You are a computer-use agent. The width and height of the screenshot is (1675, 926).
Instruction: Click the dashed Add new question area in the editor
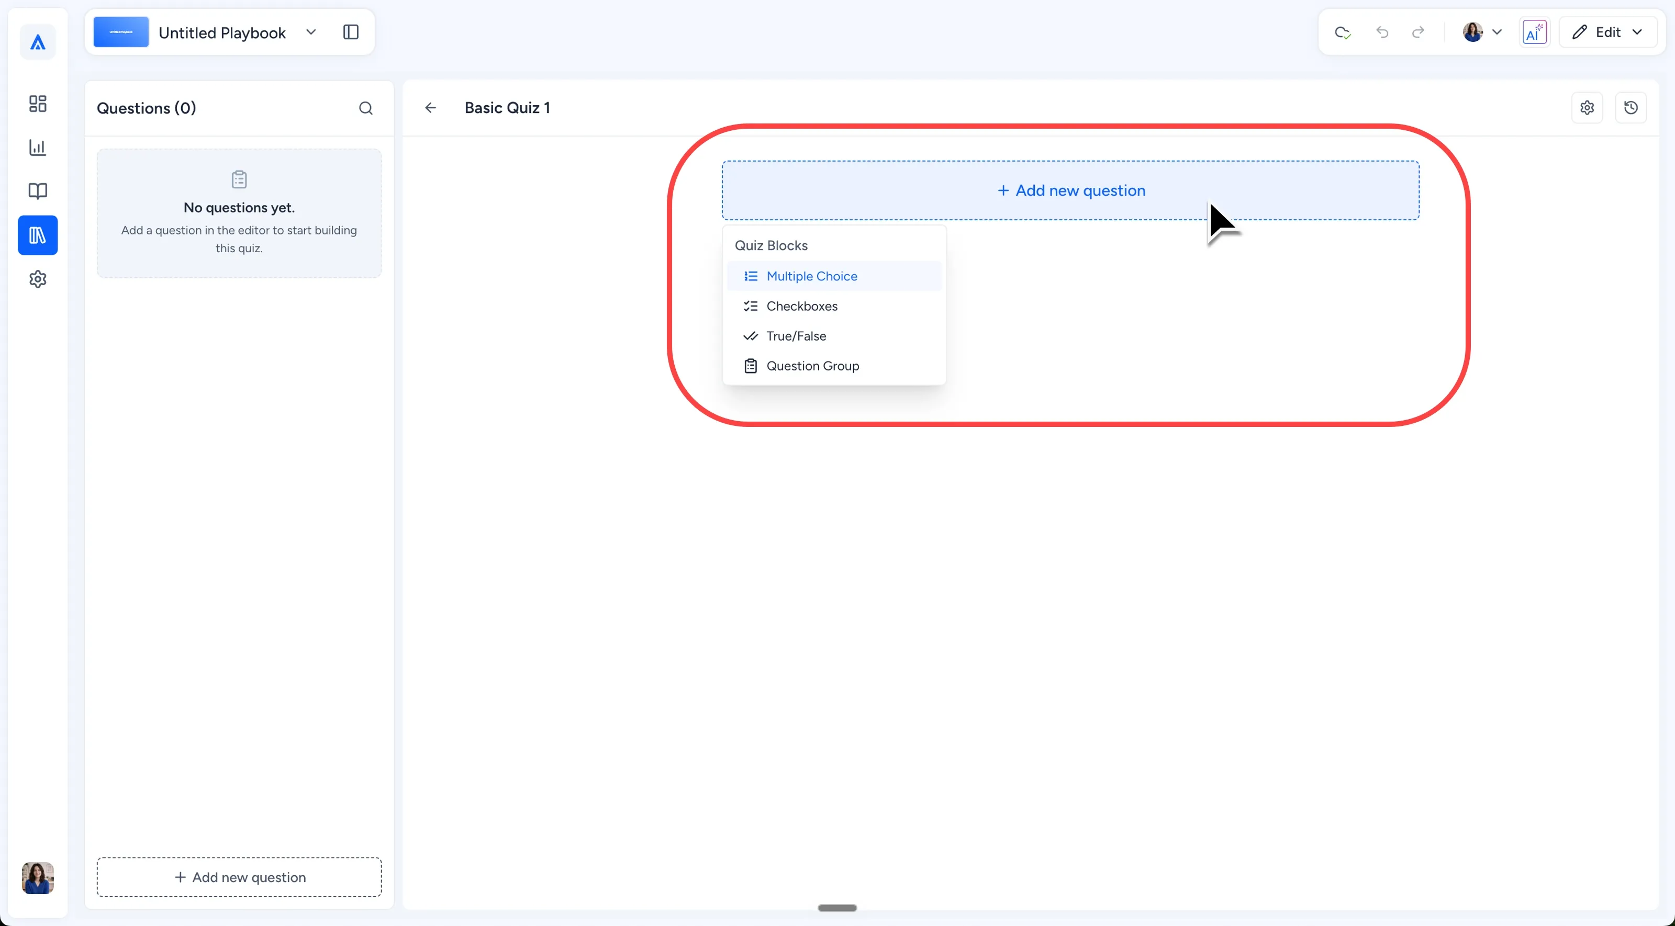pos(1070,190)
